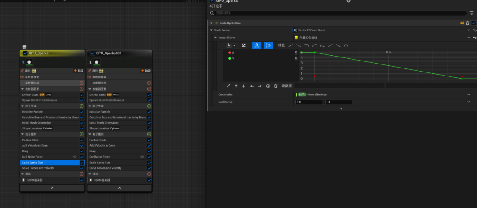
Task: Collapse the Vector2Curve row
Action: point(216,38)
